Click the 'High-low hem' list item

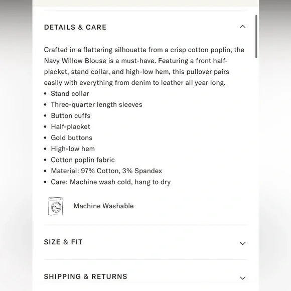click(73, 149)
